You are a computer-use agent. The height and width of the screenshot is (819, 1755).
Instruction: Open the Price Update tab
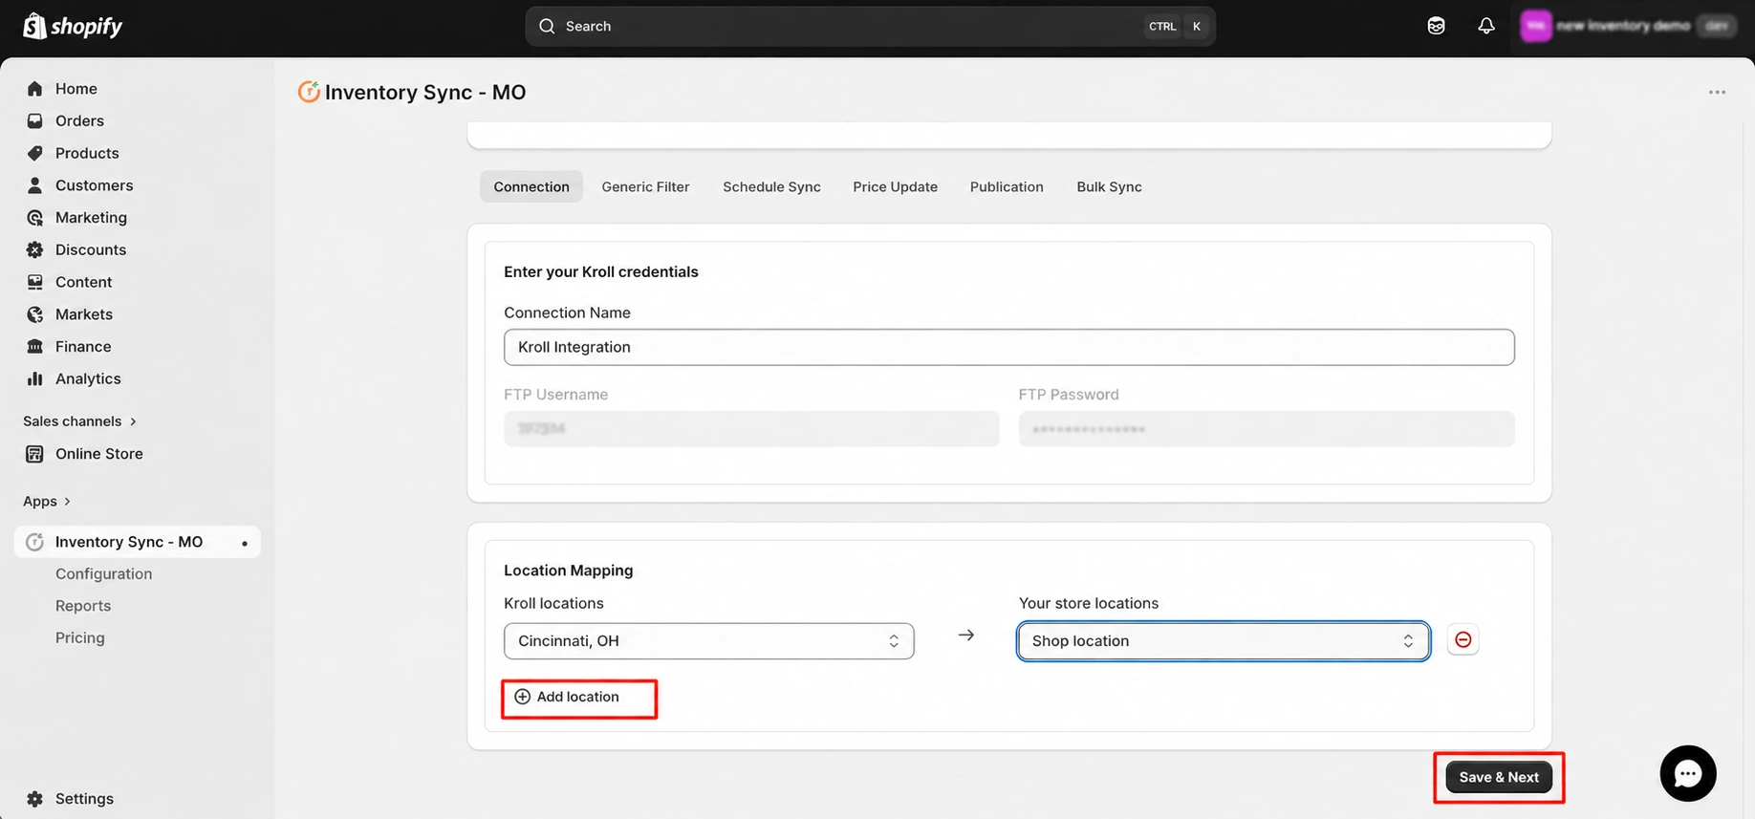pyautogui.click(x=895, y=186)
